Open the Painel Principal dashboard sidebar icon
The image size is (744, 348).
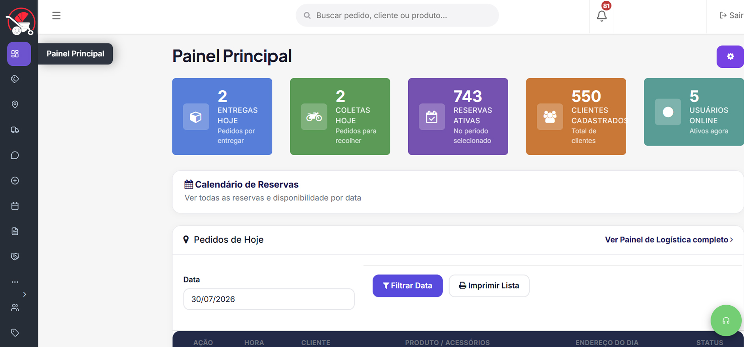19,54
